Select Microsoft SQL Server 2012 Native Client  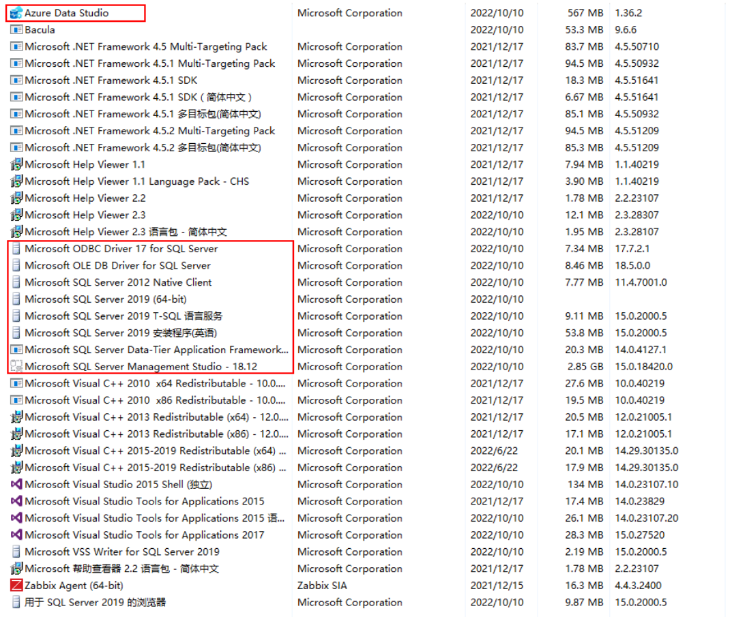click(x=118, y=282)
